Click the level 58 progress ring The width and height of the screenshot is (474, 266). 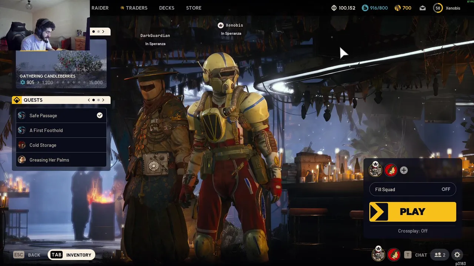438,8
